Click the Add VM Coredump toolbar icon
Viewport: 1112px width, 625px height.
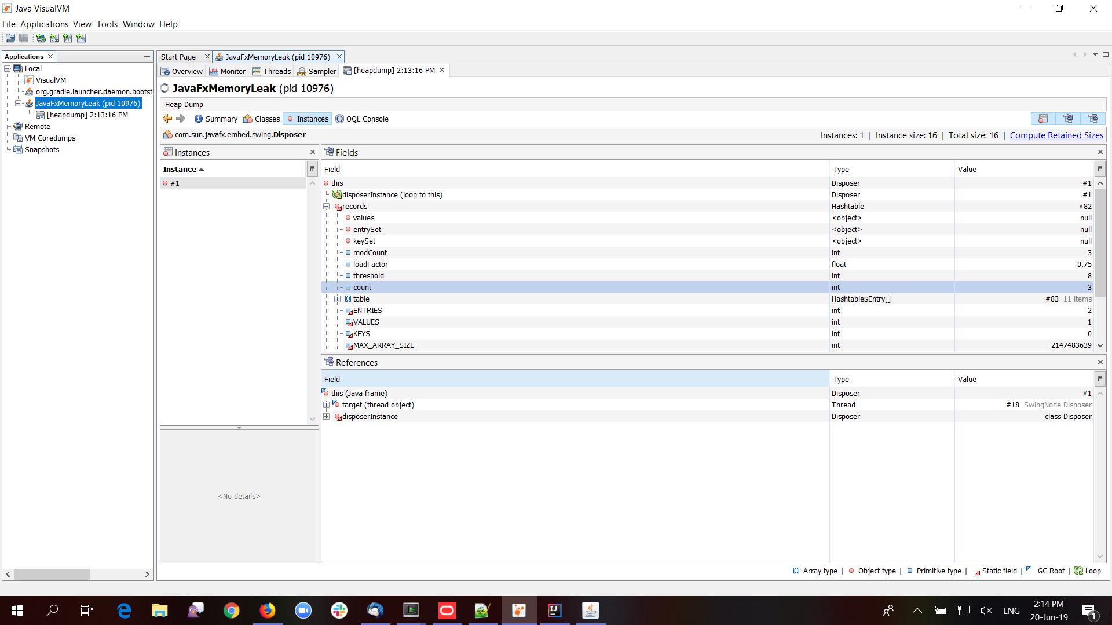(x=68, y=38)
